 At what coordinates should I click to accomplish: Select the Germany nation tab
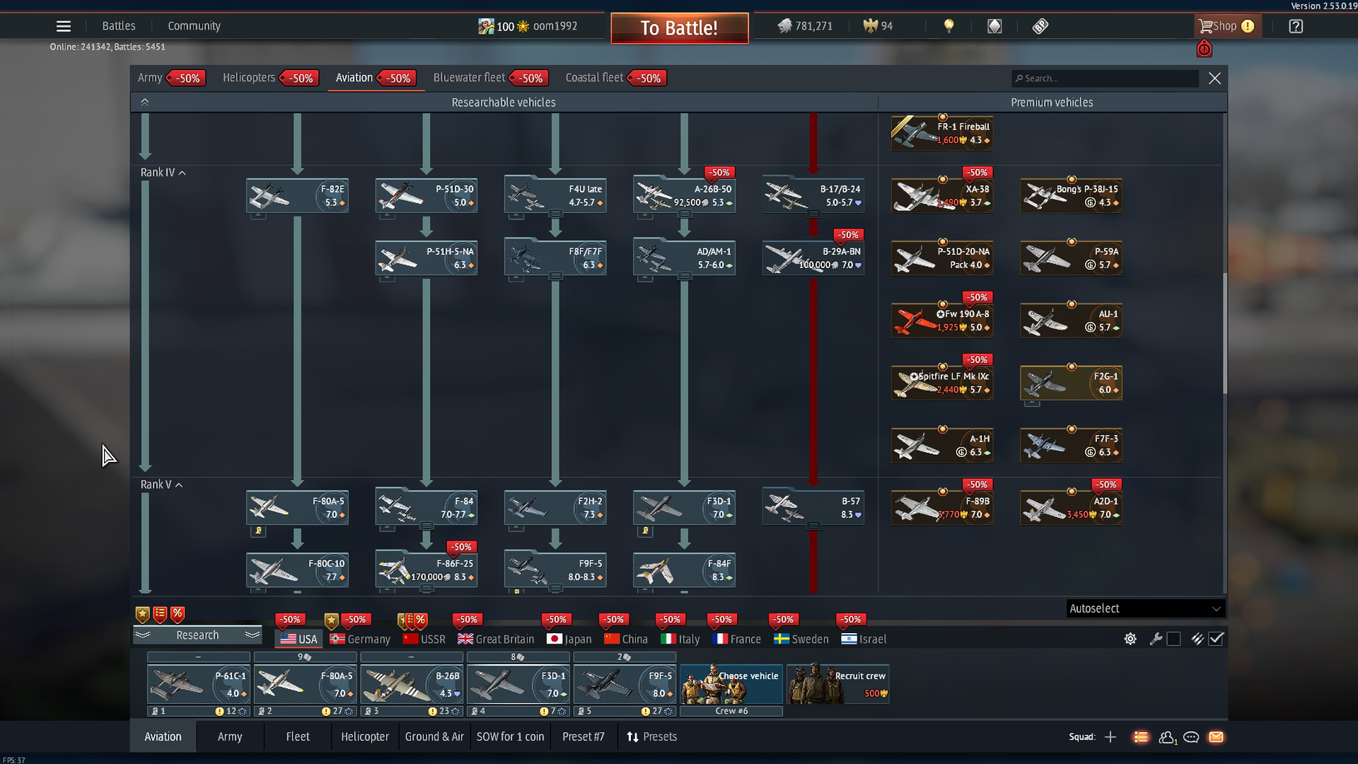pyautogui.click(x=361, y=639)
